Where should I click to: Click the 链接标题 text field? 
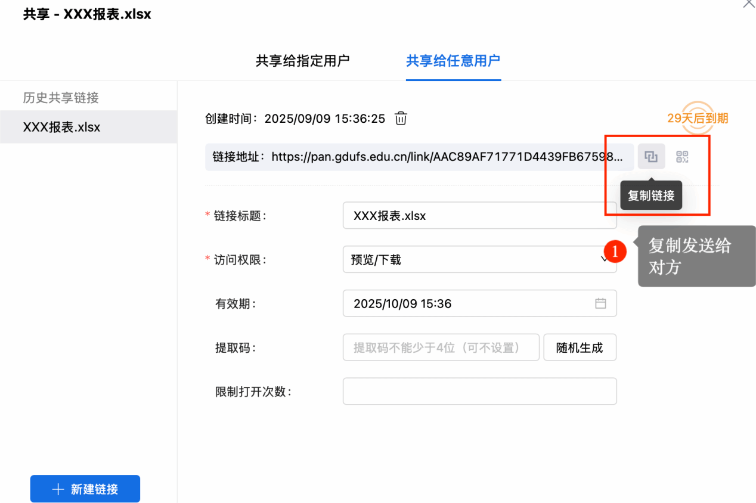pyautogui.click(x=479, y=216)
